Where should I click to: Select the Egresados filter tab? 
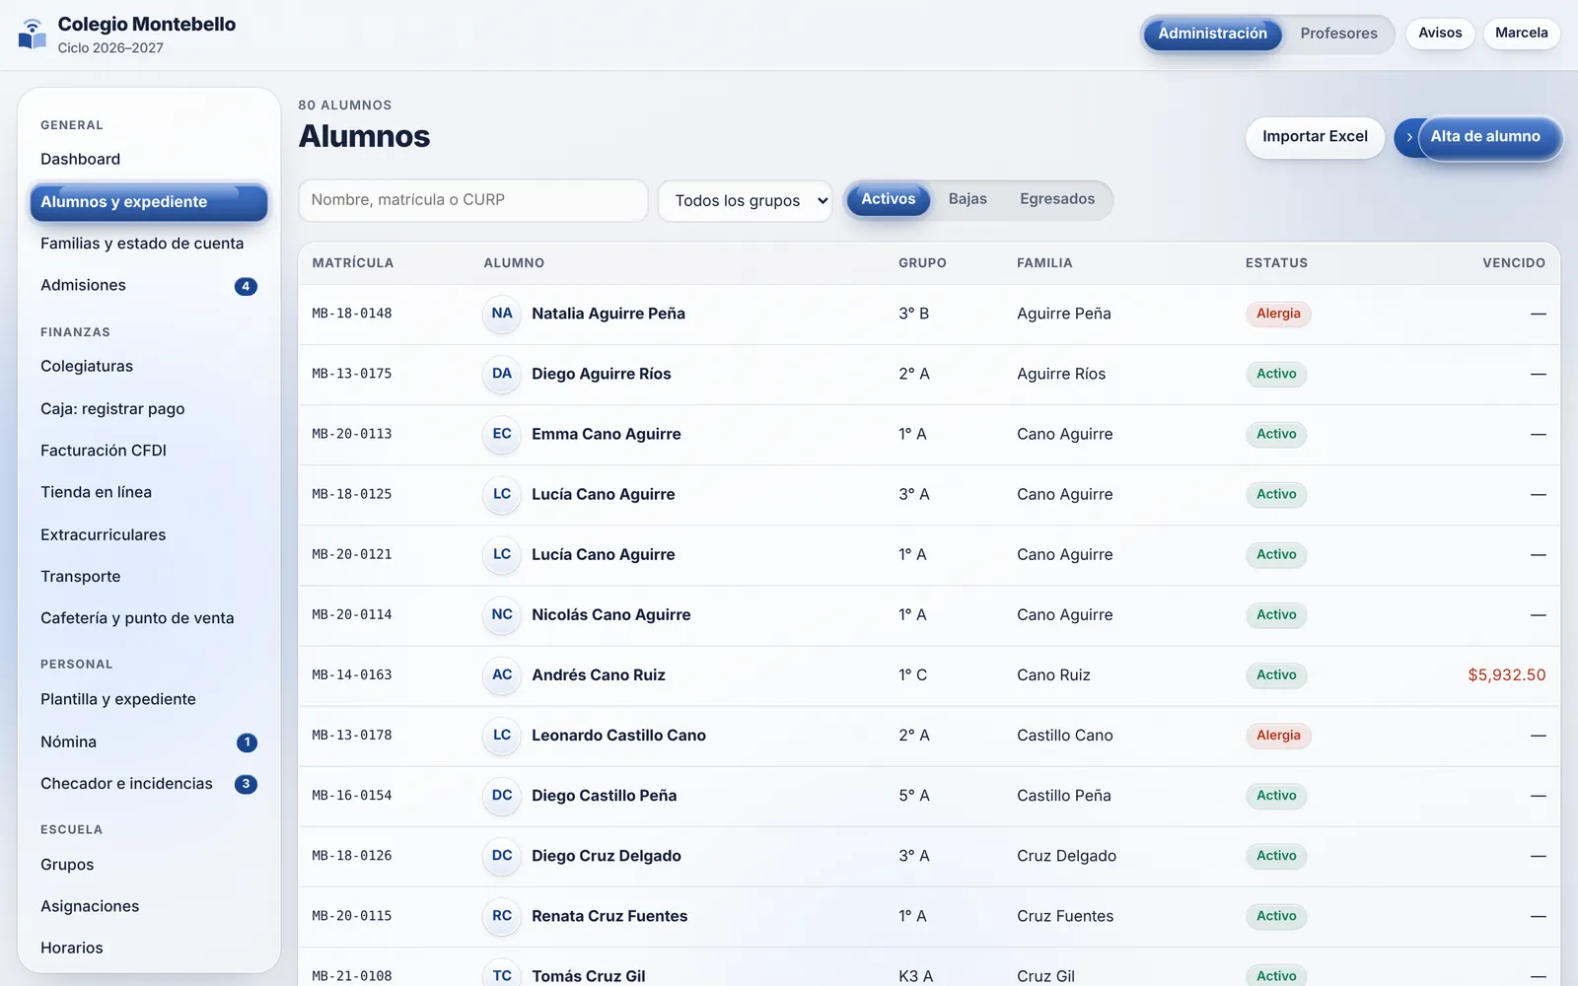(x=1057, y=199)
